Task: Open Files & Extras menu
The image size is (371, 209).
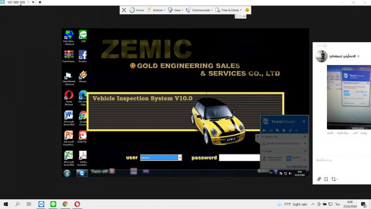Action: pos(228,10)
